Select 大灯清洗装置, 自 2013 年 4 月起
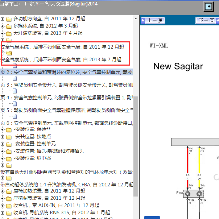This screenshot has width=219, height=219. 48,33
